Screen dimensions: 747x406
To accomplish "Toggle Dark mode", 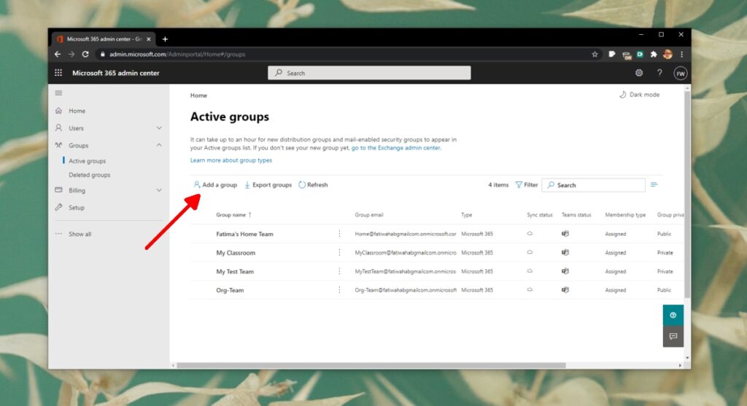I will (x=639, y=95).
